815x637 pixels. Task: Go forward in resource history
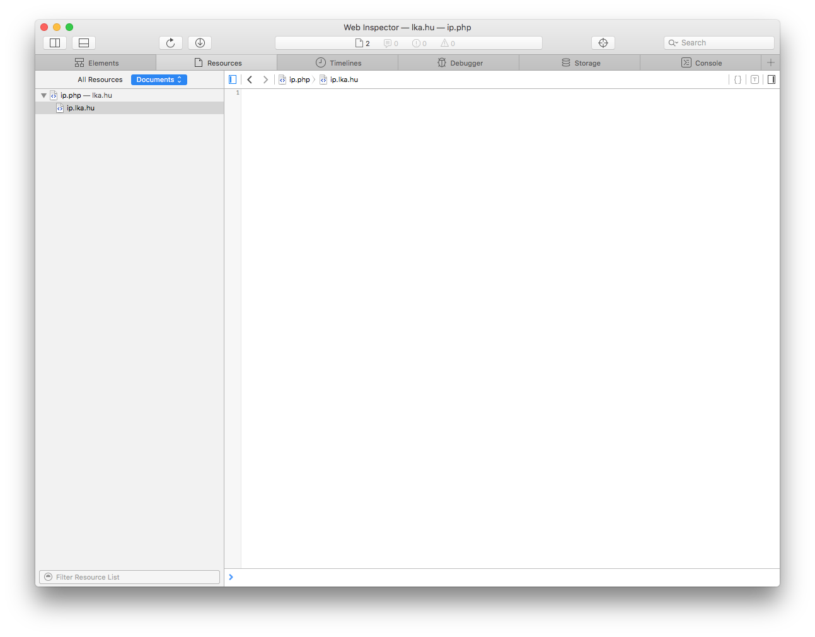[x=265, y=79]
